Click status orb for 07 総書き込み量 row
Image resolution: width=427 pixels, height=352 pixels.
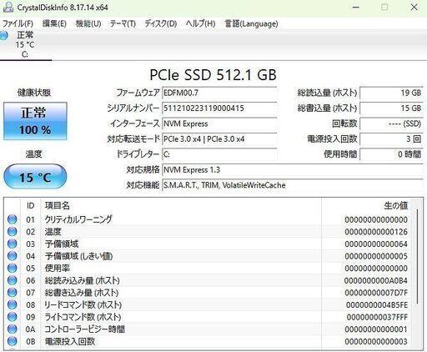pos(12,293)
